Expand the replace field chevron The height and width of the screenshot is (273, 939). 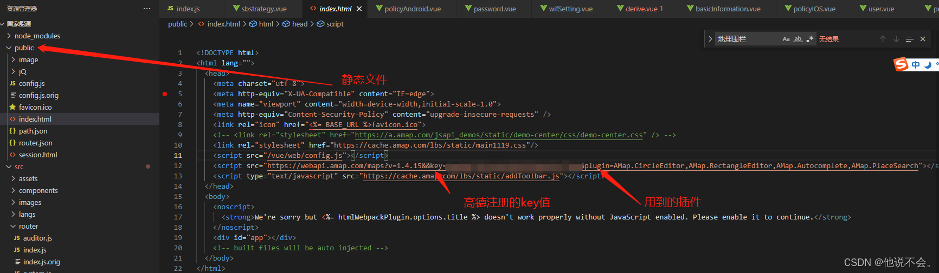coord(710,39)
